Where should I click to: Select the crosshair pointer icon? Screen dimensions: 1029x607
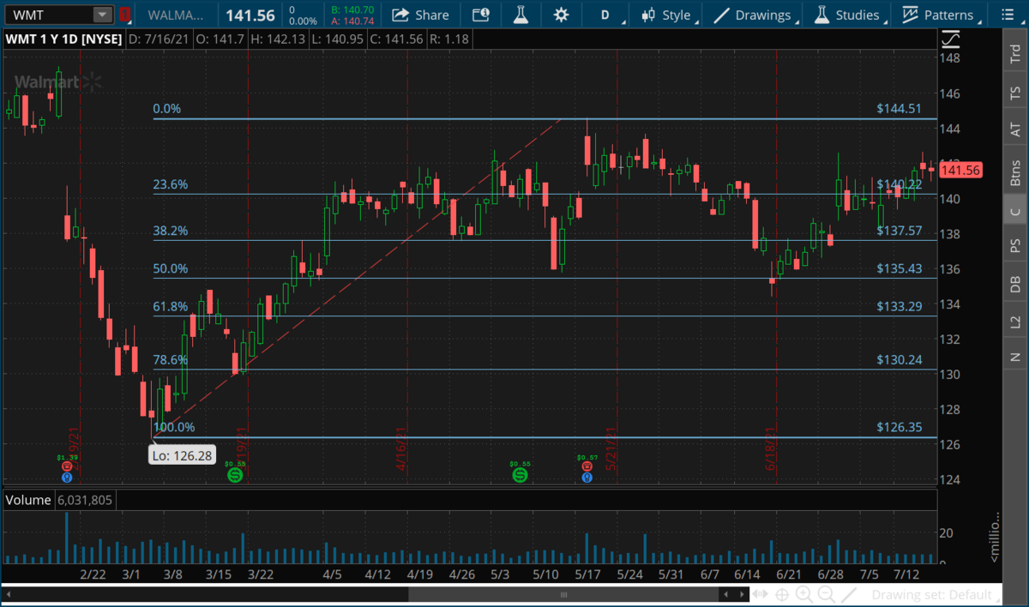tap(782, 594)
